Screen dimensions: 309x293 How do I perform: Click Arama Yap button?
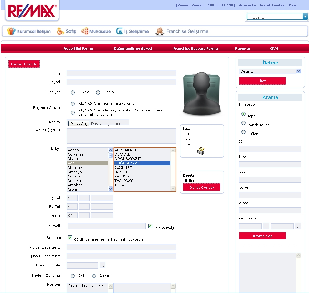(x=262, y=236)
